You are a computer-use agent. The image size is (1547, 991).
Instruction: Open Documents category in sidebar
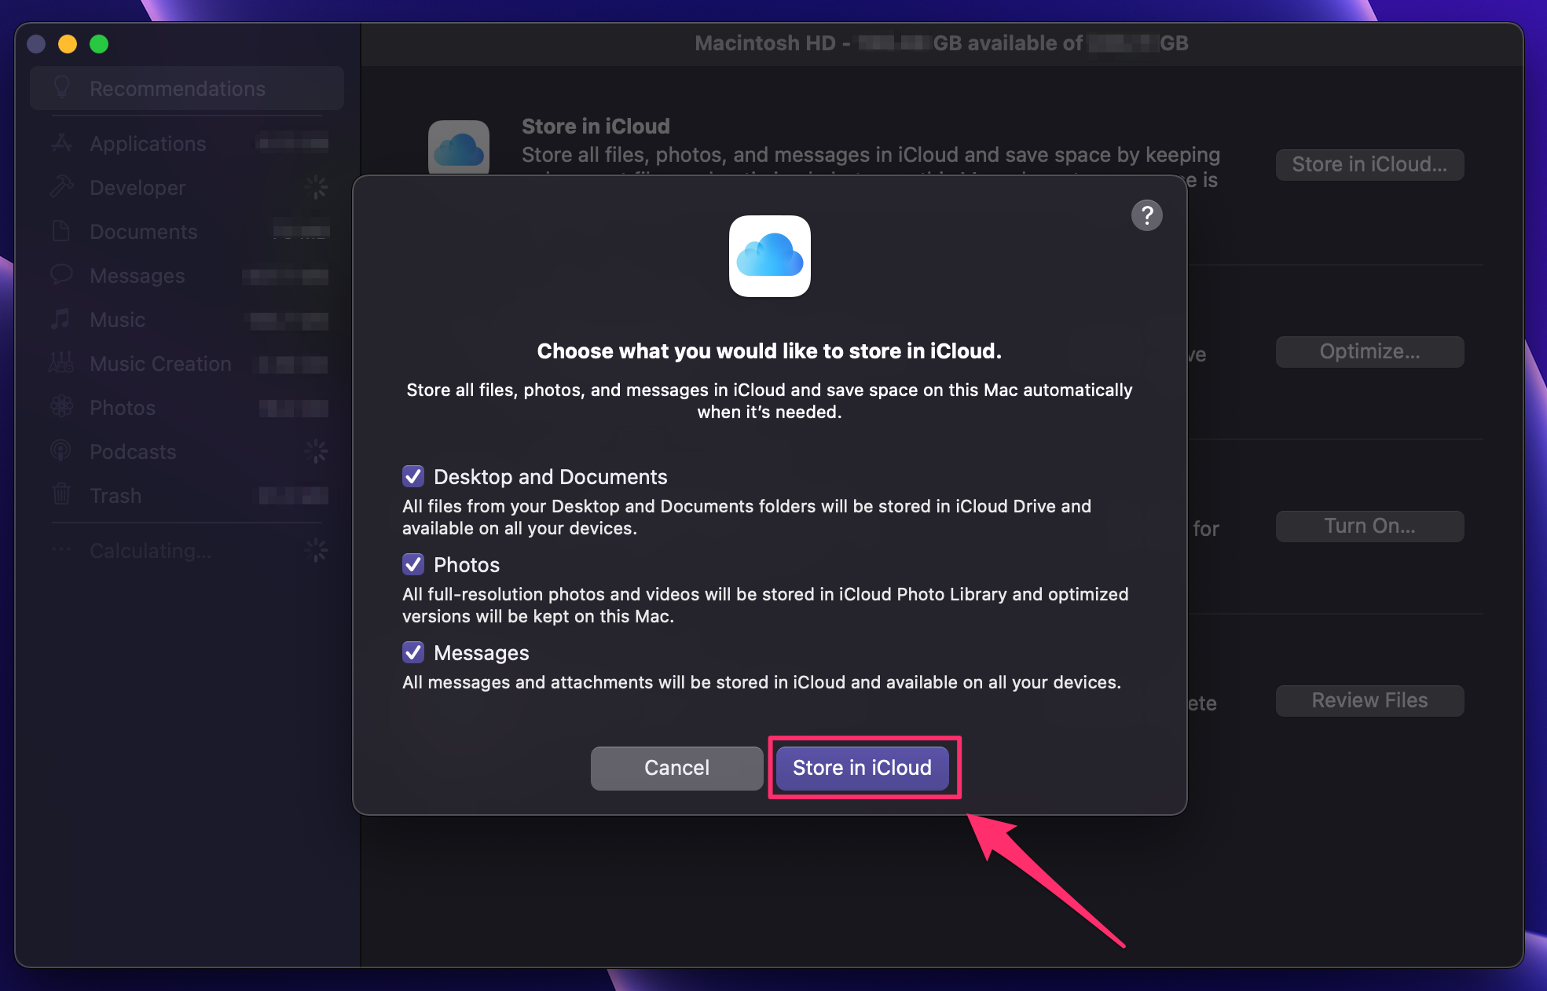point(187,231)
